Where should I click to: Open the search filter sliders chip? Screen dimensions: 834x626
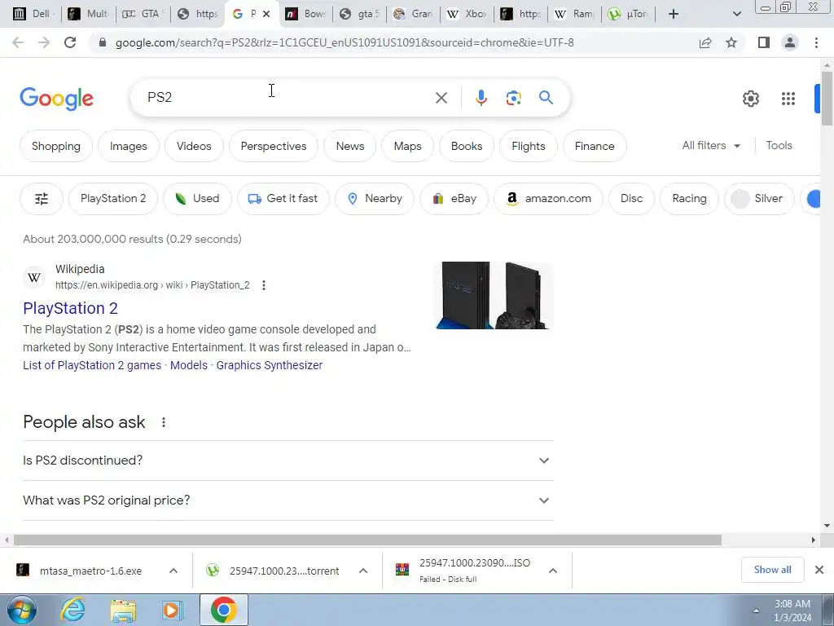tap(42, 199)
